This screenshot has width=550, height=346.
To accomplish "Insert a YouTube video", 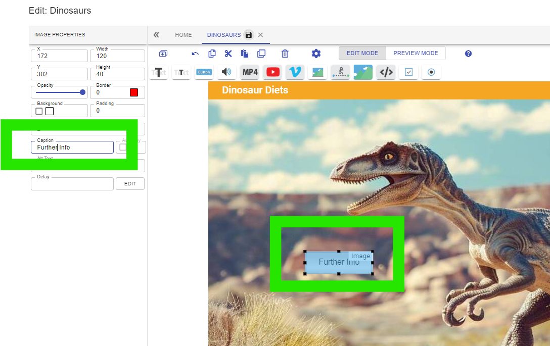I will click(273, 72).
